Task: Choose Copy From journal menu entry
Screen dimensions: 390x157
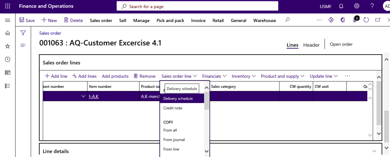Action: click(x=182, y=140)
